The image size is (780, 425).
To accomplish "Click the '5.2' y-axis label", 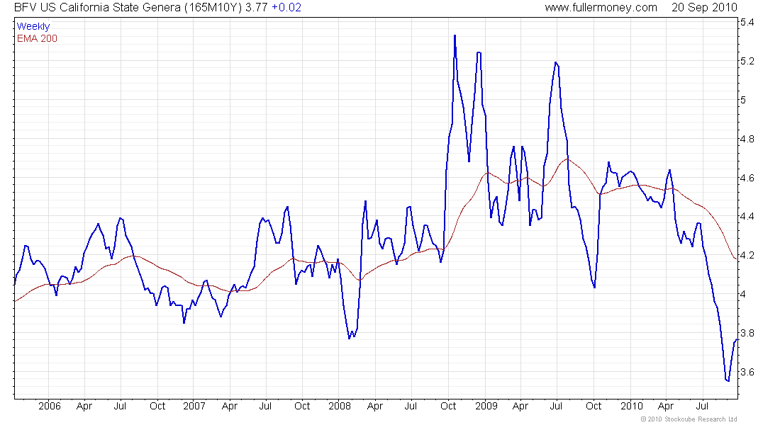I will (x=747, y=61).
